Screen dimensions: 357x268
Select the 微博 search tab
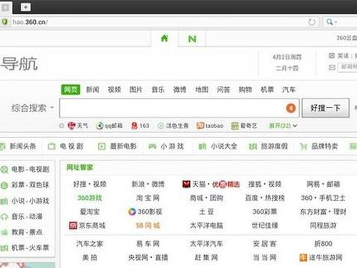pyautogui.click(x=180, y=90)
